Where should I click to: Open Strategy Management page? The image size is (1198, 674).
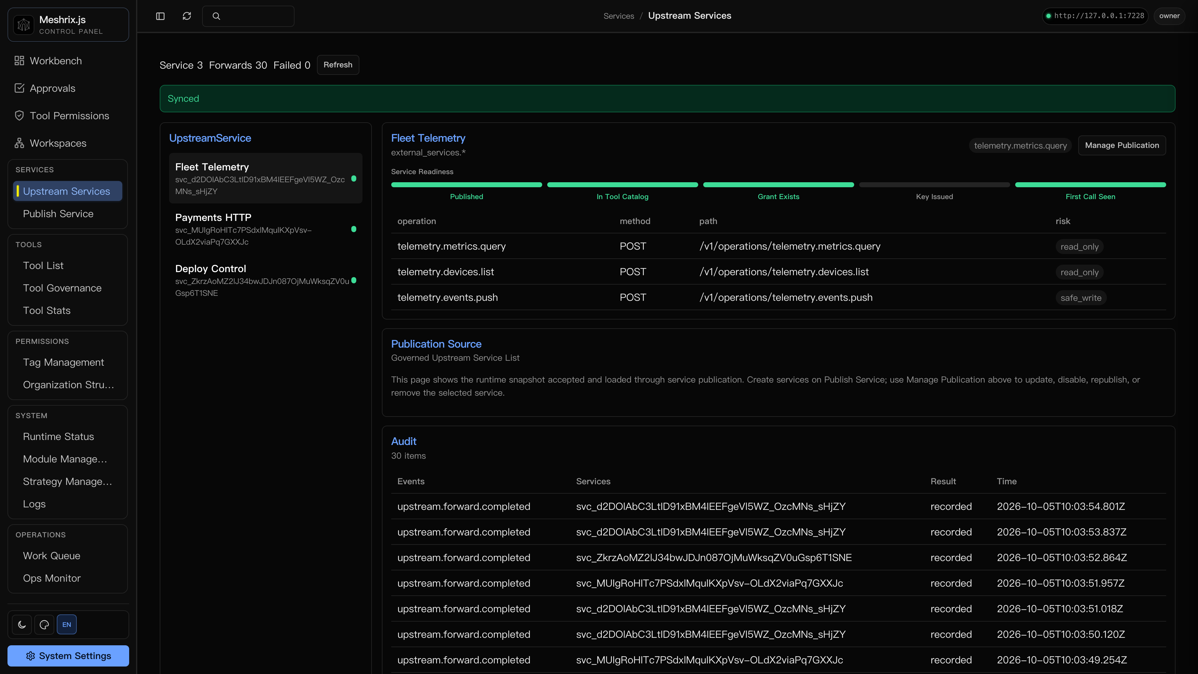pos(68,481)
